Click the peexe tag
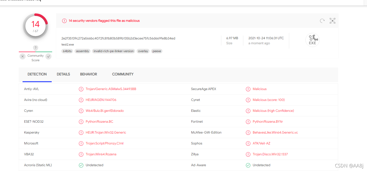 pos(157,51)
